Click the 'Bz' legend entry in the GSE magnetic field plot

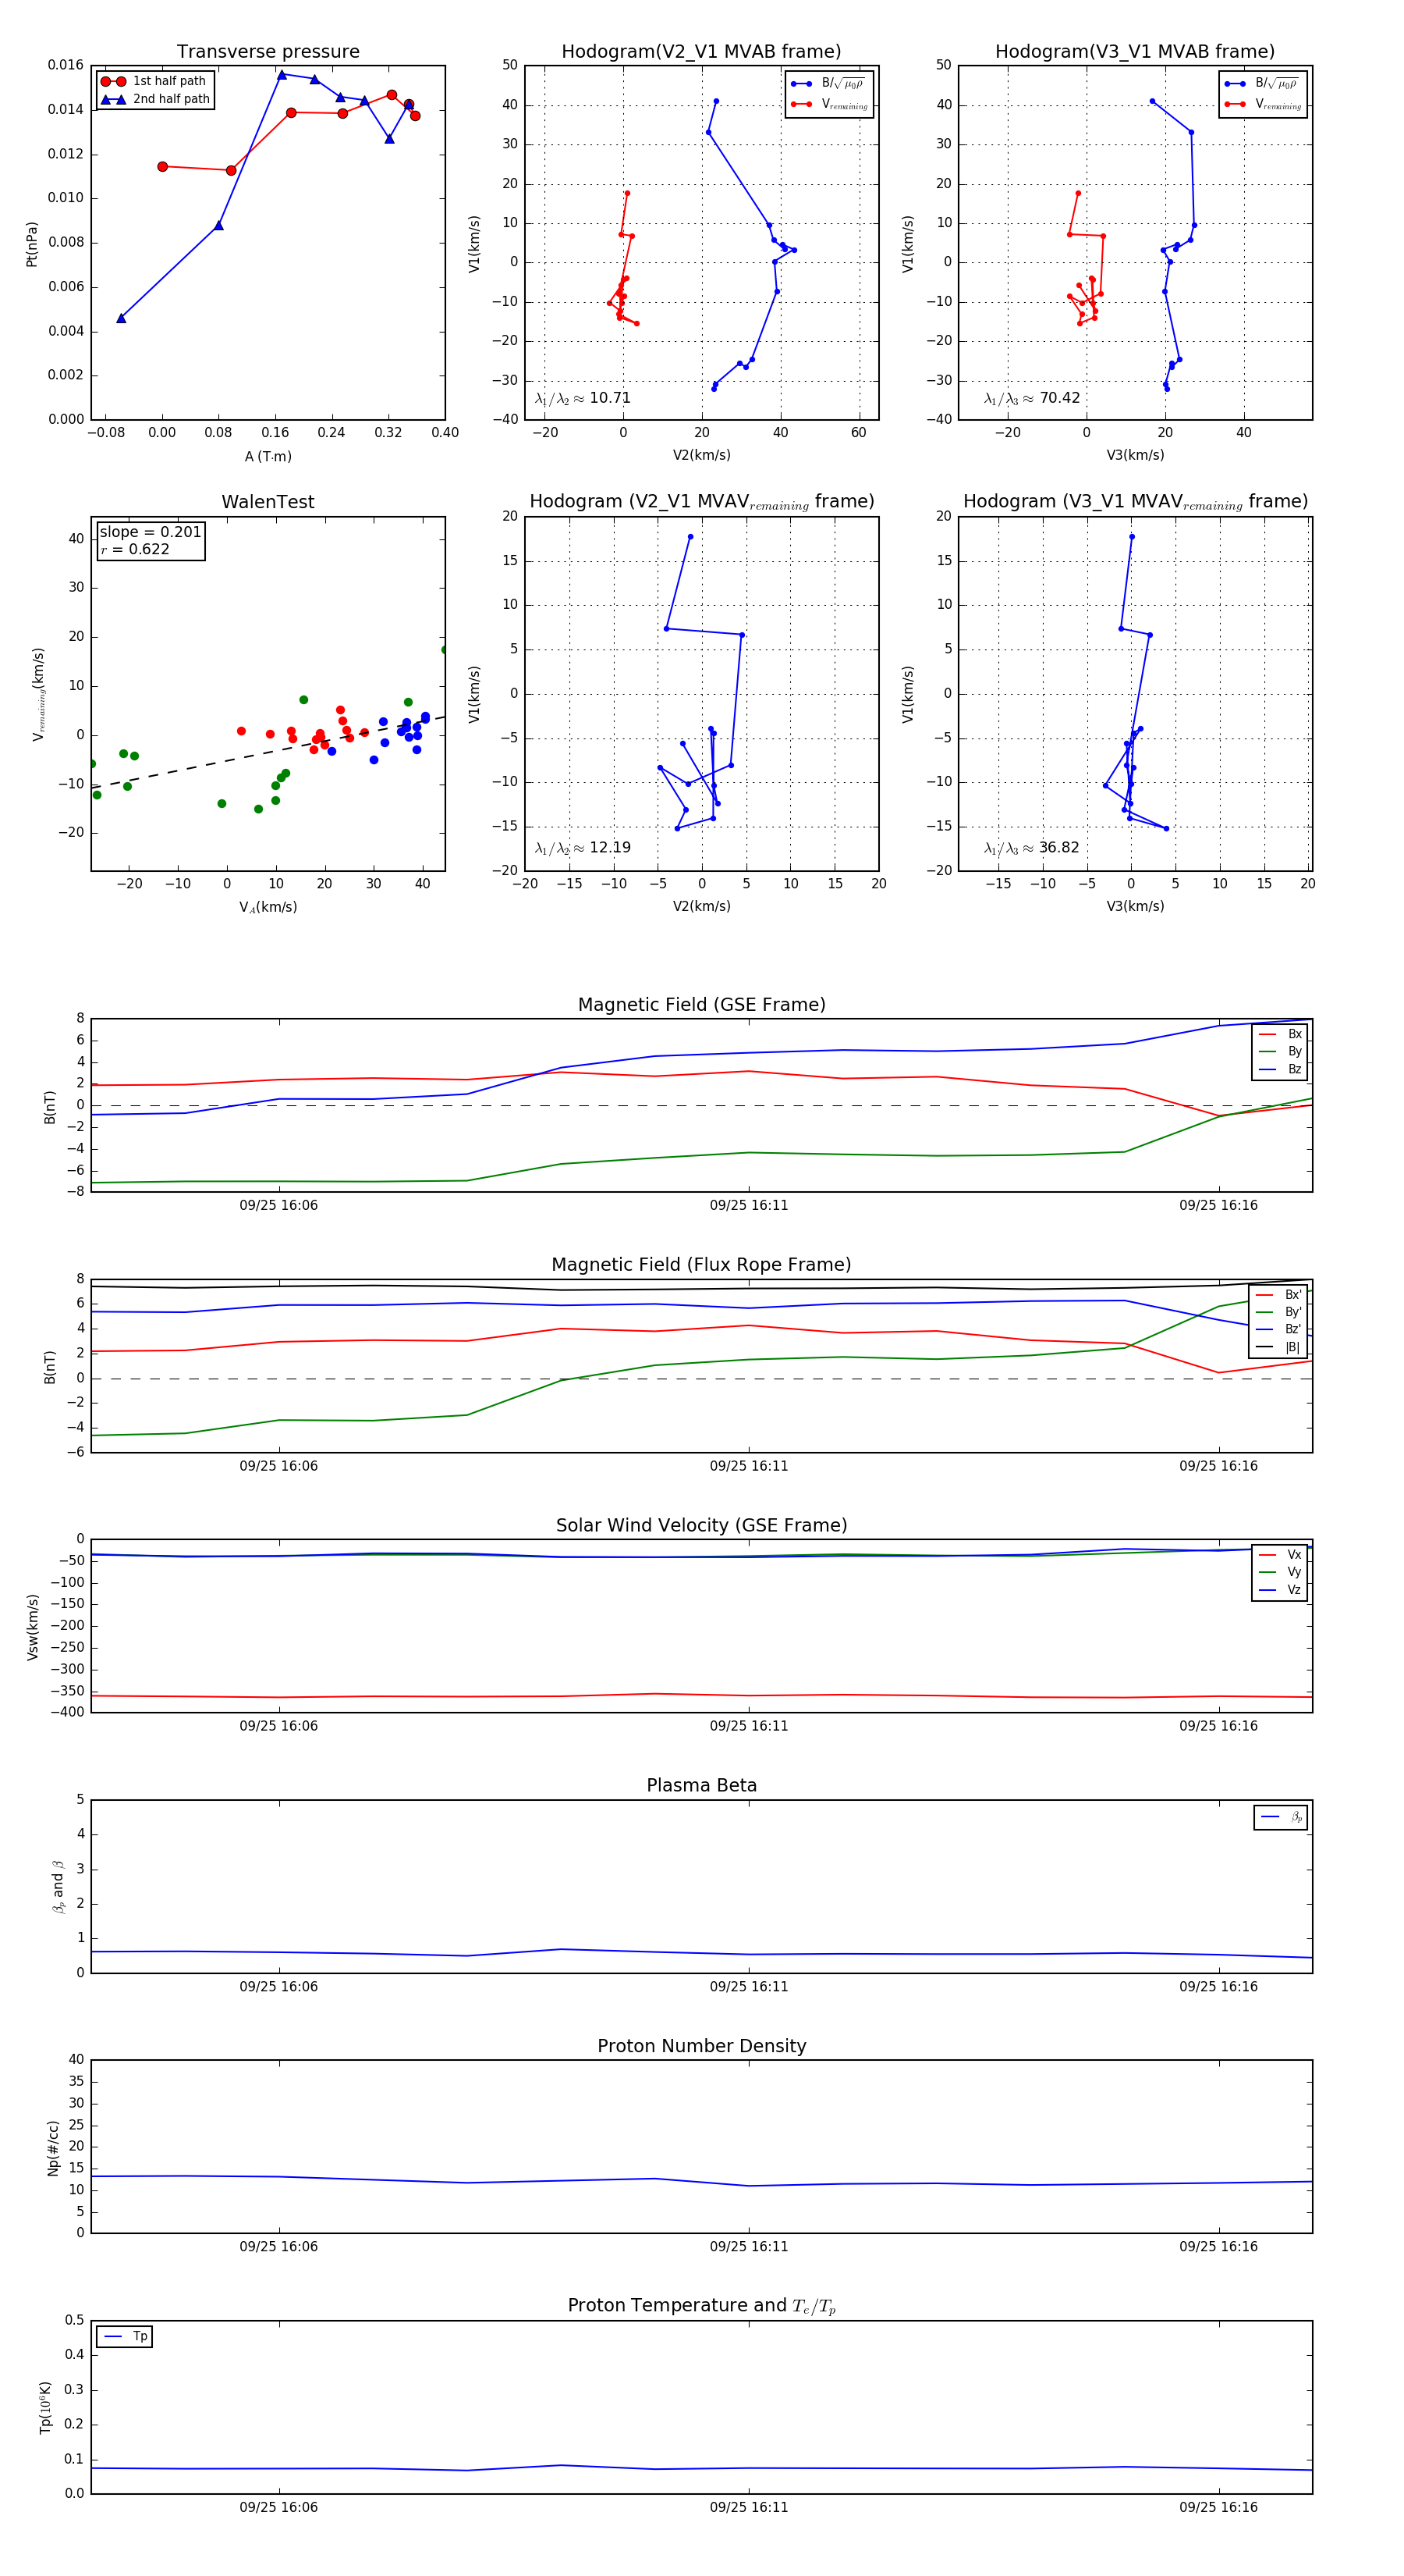click(1280, 1069)
